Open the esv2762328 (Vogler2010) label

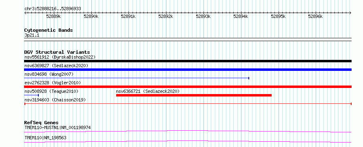pos(53,83)
